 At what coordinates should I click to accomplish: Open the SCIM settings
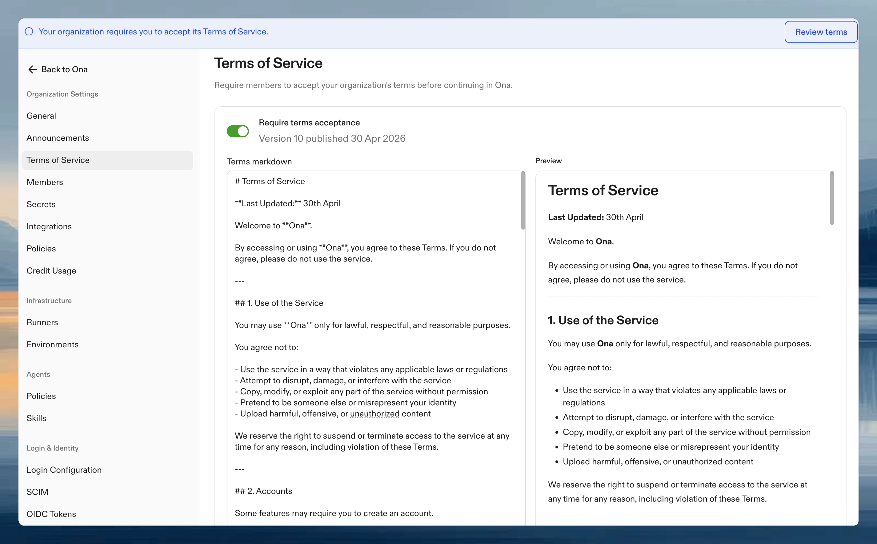coord(38,492)
